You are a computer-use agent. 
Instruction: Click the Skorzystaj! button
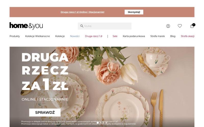[134, 12]
